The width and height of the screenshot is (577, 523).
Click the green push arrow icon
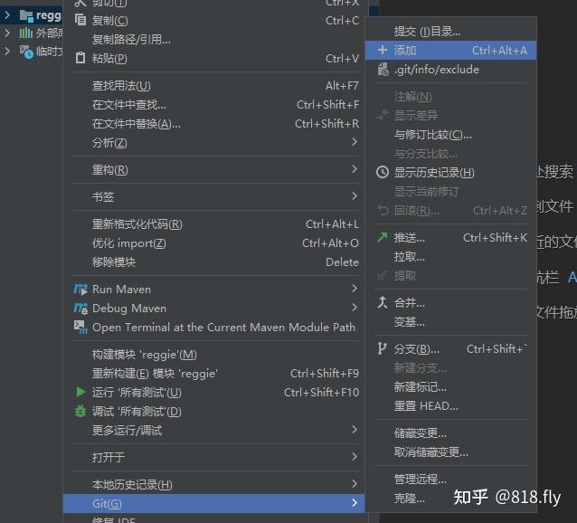[382, 237]
